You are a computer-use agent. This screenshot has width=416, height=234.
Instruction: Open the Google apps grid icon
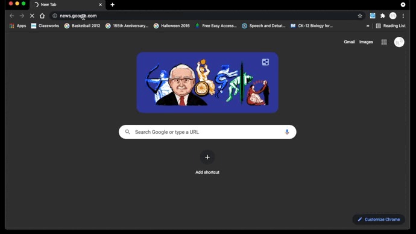click(x=384, y=42)
